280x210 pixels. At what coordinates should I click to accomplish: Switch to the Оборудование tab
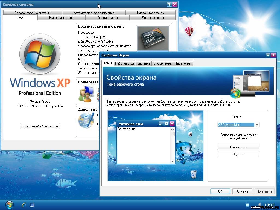tap(107, 18)
